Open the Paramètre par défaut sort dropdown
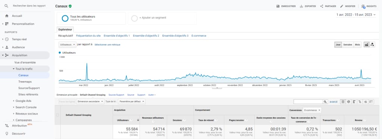Screen dimensions: 382x139 click(x=132, y=101)
